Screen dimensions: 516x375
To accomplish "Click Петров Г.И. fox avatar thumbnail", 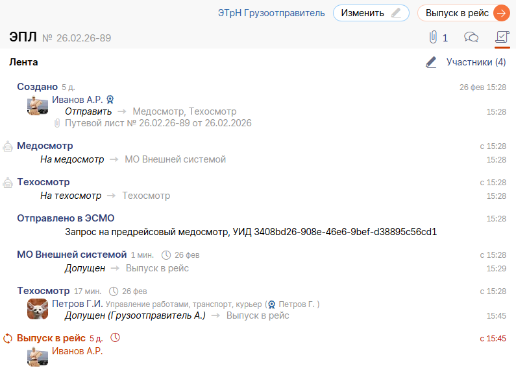I will [38, 309].
